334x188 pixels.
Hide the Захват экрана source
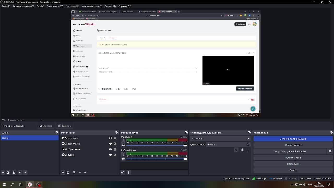point(110,144)
